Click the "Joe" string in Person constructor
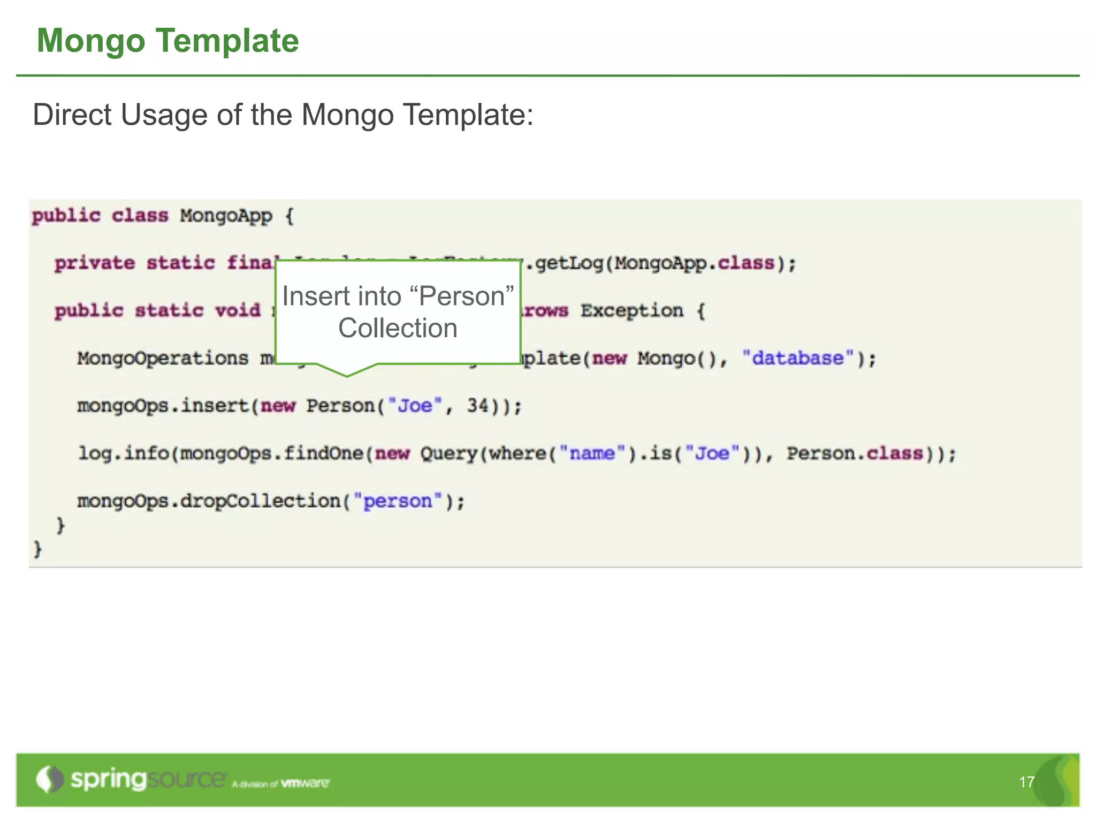 click(x=415, y=406)
